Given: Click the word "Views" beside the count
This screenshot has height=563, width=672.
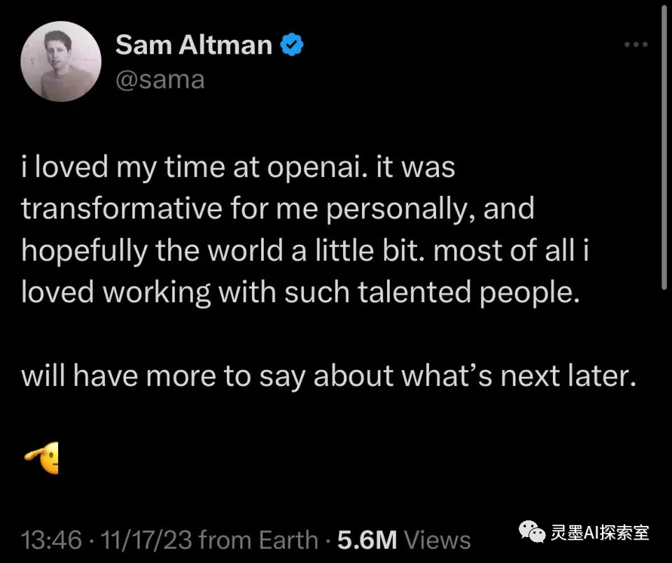Looking at the screenshot, I should point(437,540).
